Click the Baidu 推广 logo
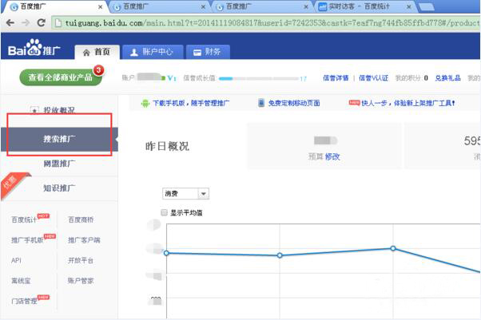Screen dimensions: 481x320 [34, 48]
